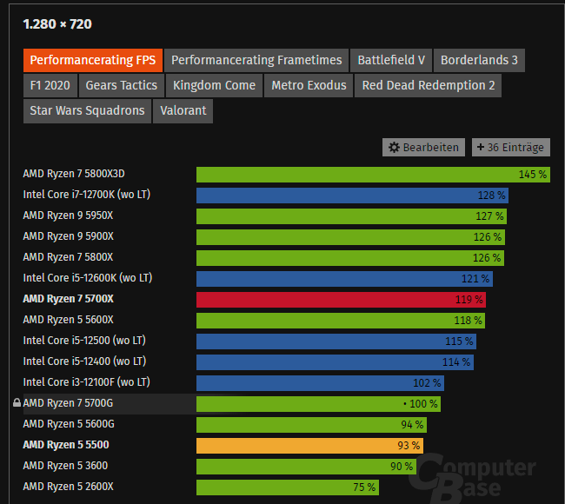The width and height of the screenshot is (565, 504).
Task: Click the lock icon beside Ryzen 7 5700G
Action: pos(17,403)
